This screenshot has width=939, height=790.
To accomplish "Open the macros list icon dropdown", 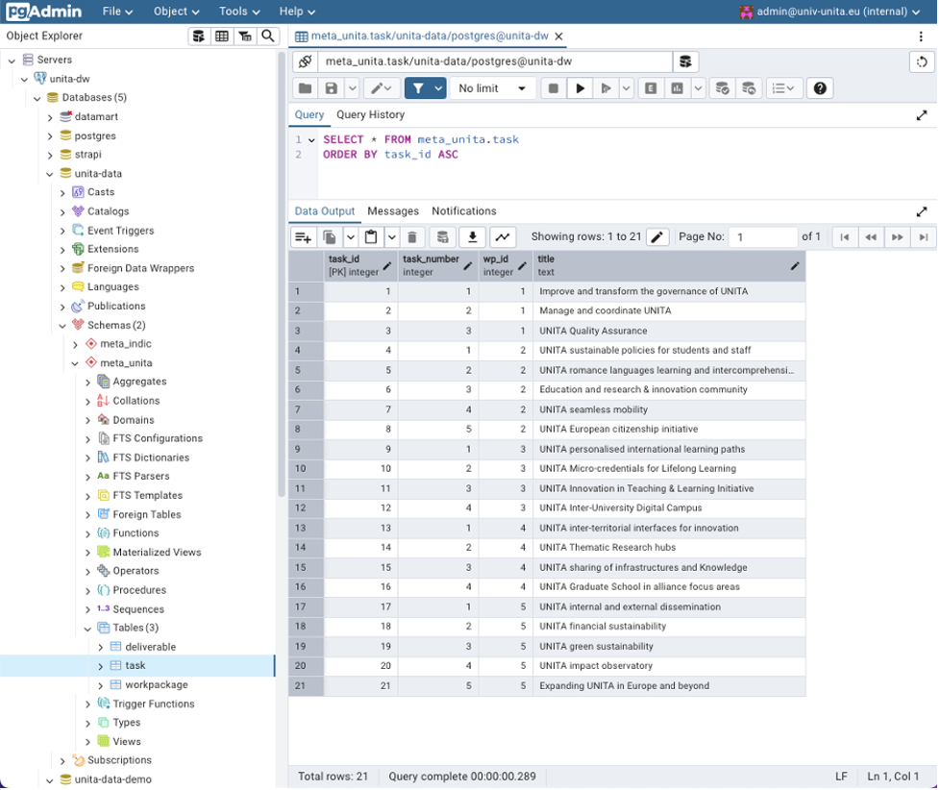I will [783, 88].
